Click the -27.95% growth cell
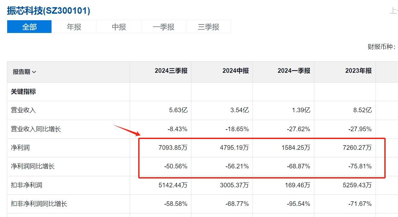This screenshot has width=398, height=217. click(360, 129)
